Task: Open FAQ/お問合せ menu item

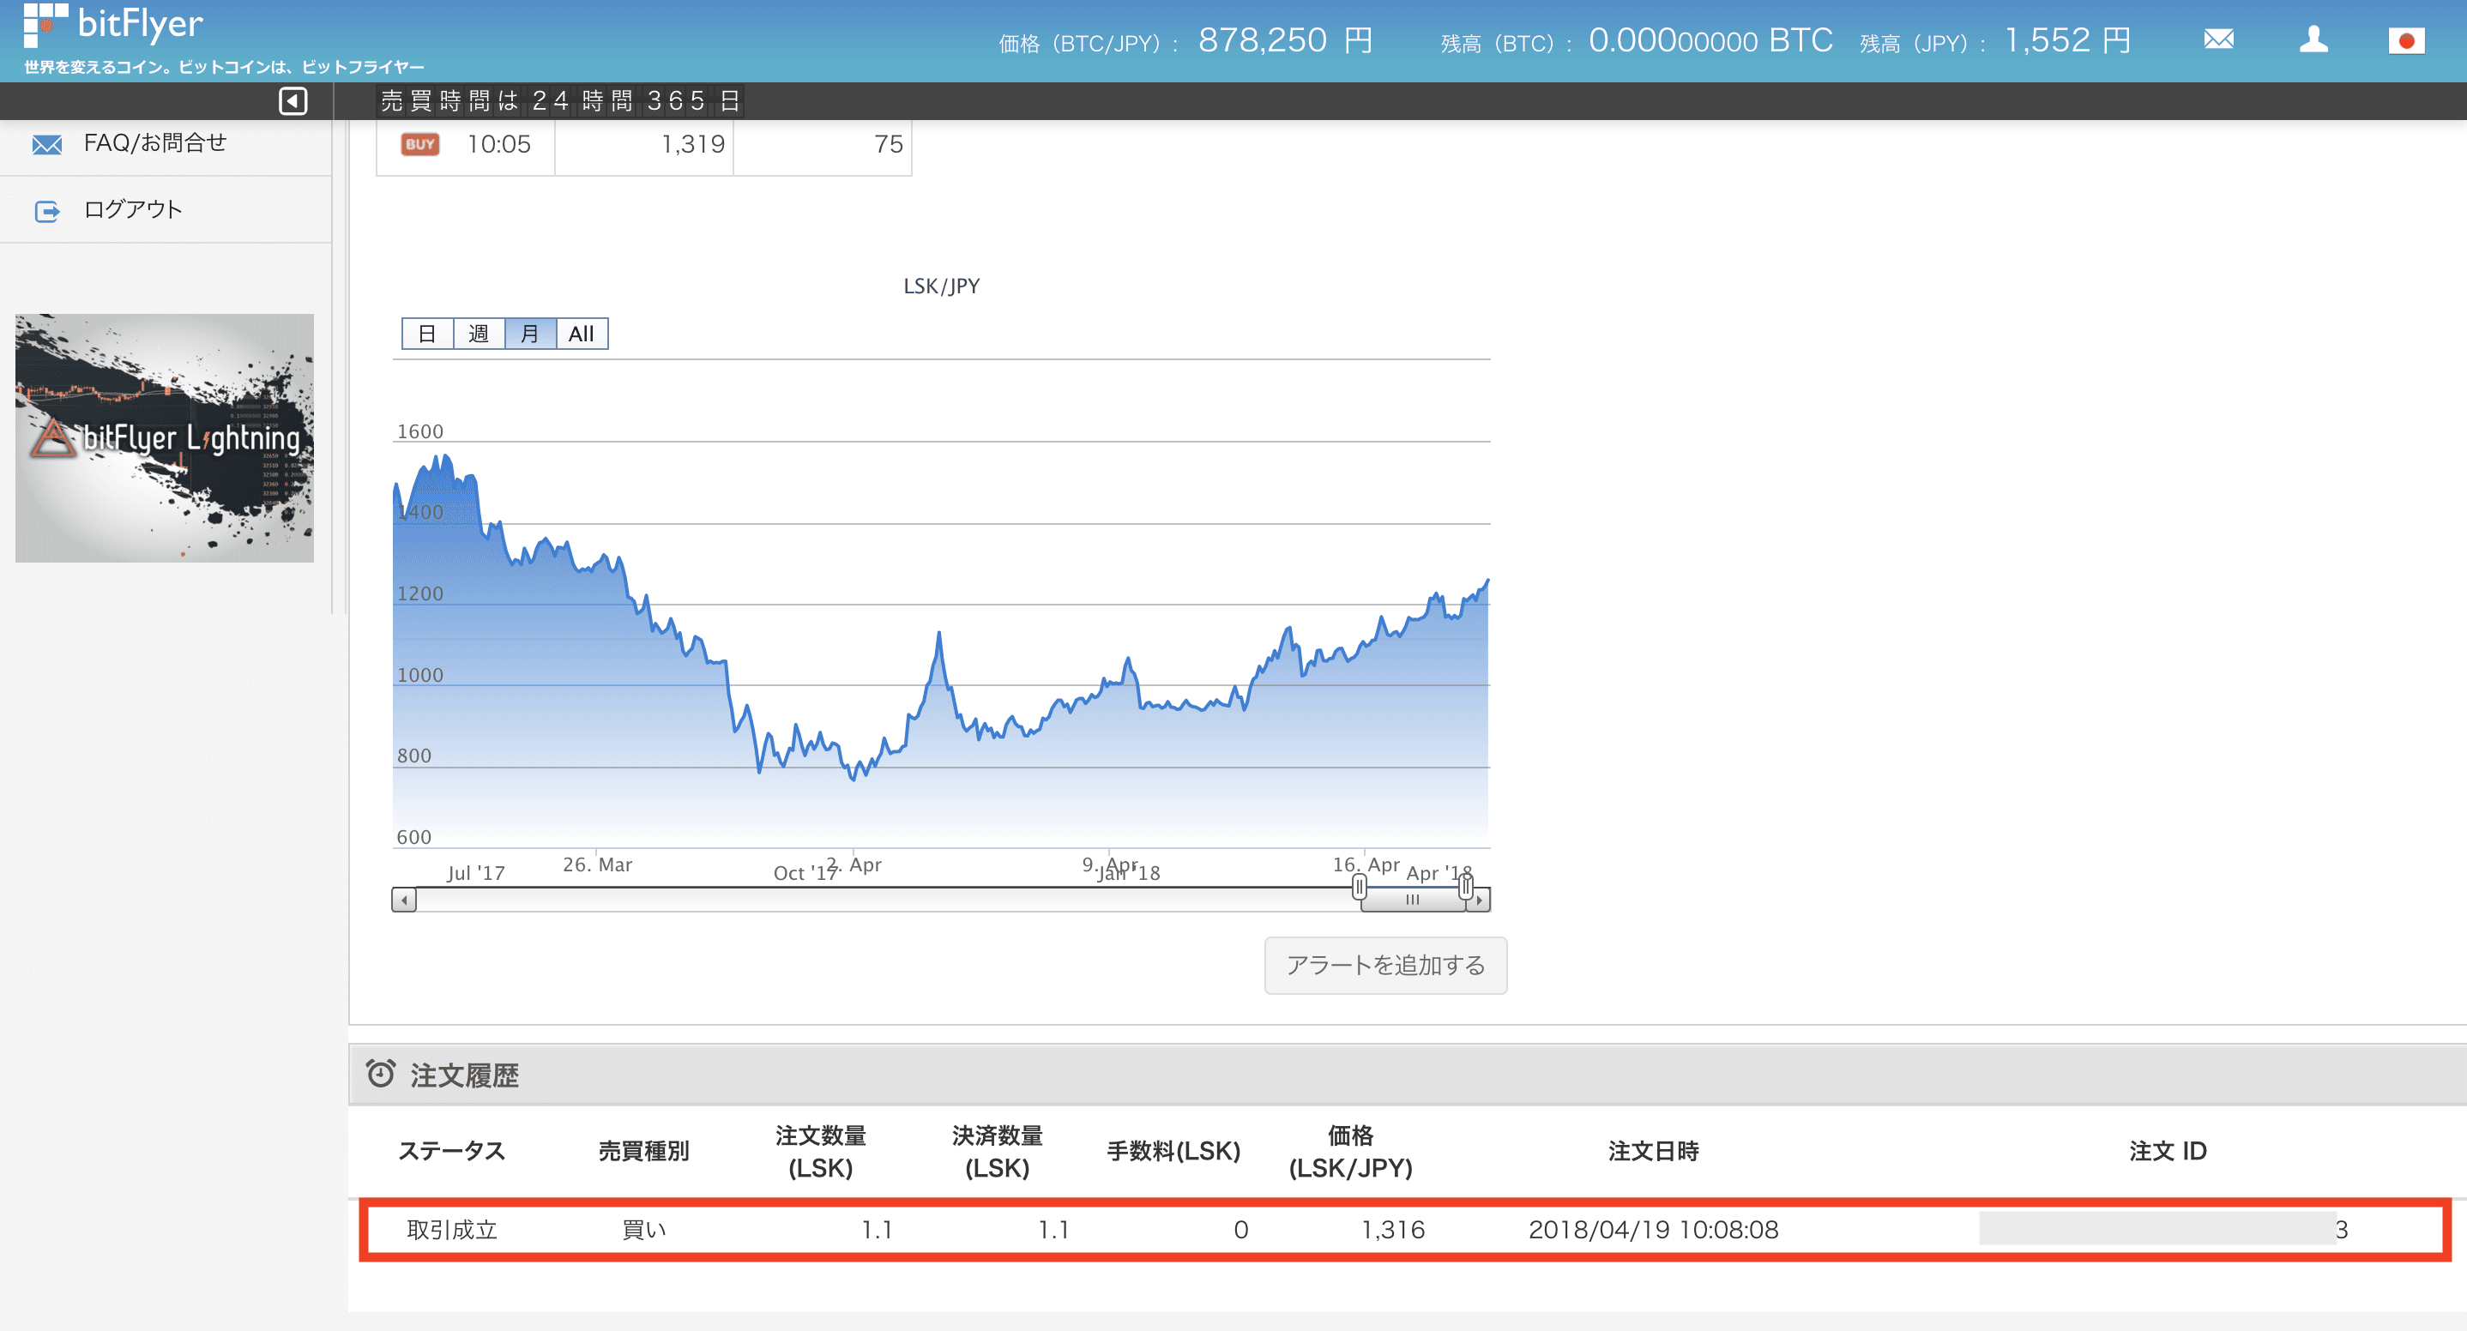Action: tap(155, 143)
